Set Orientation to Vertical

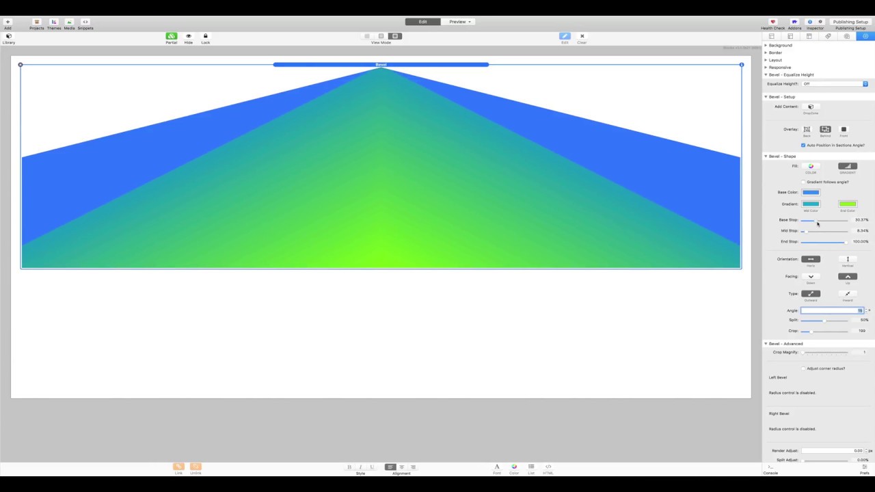[x=848, y=259]
